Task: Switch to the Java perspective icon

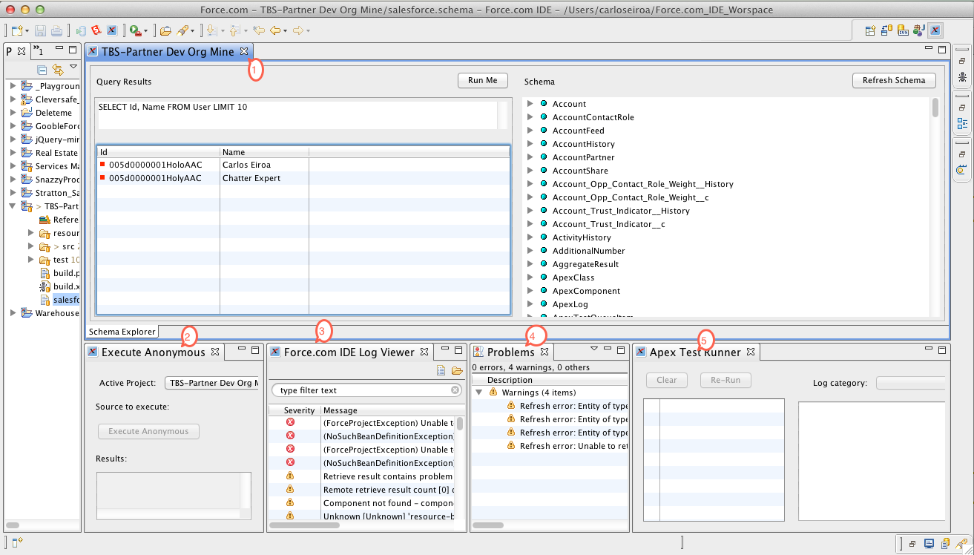Action: [x=919, y=30]
